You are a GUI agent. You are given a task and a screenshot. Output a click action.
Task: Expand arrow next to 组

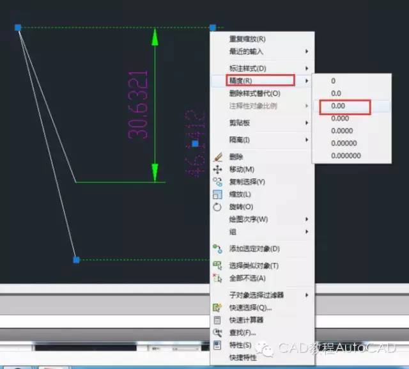(307, 232)
